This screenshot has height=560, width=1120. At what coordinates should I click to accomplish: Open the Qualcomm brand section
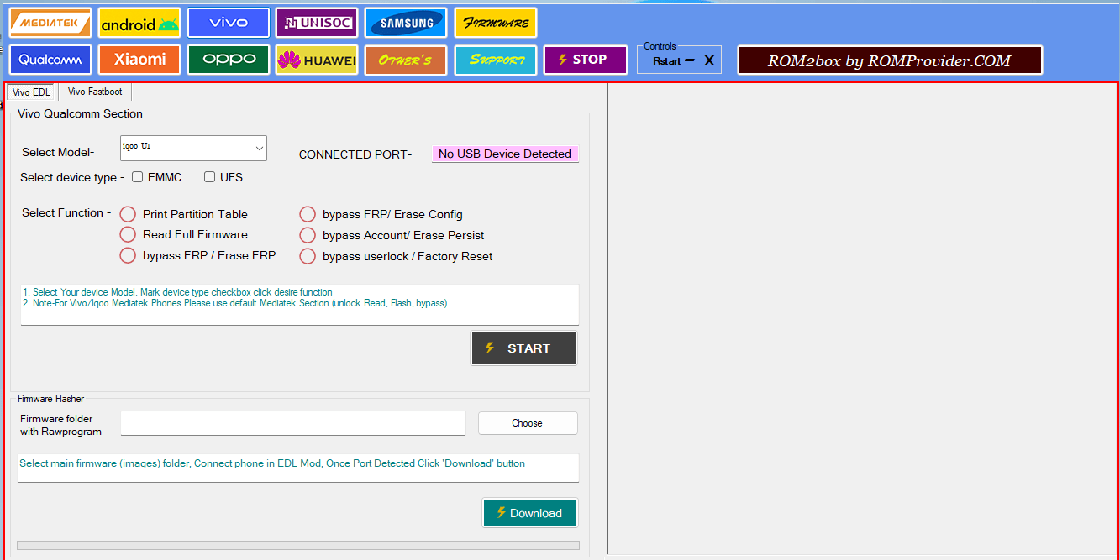point(50,60)
